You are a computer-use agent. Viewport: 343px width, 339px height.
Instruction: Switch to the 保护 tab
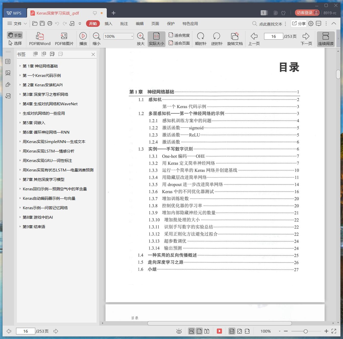tap(171, 24)
